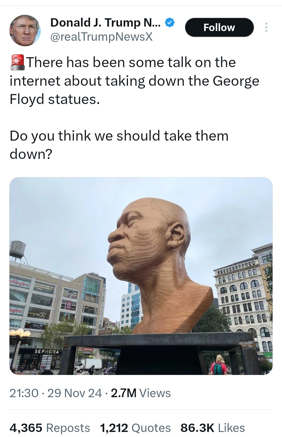Show the 4,365 Reposts list

pos(50,428)
